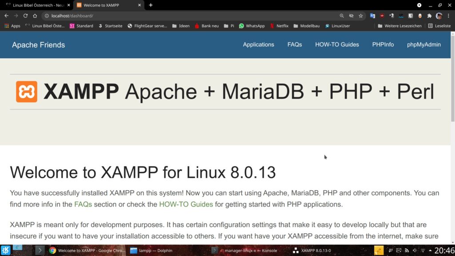
Task: Open the Wi-Fi network tray icon
Action: pyautogui.click(x=423, y=250)
